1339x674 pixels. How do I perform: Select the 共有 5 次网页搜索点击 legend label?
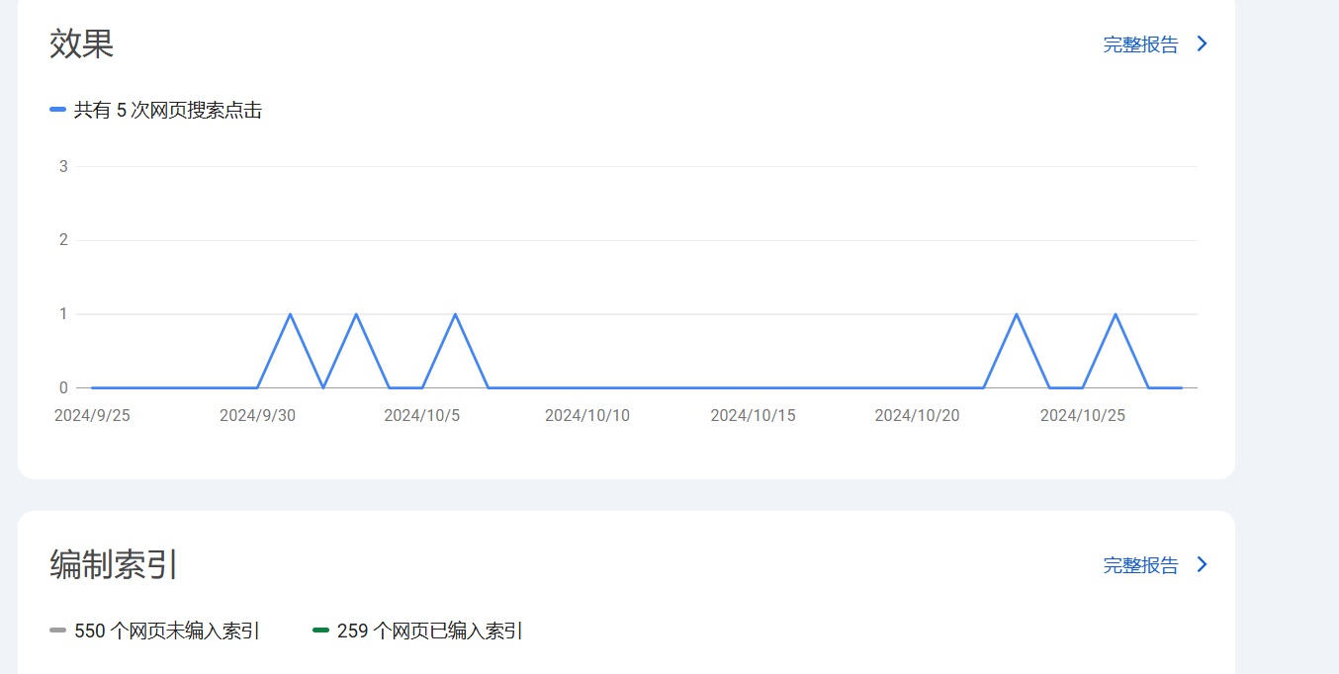(168, 111)
